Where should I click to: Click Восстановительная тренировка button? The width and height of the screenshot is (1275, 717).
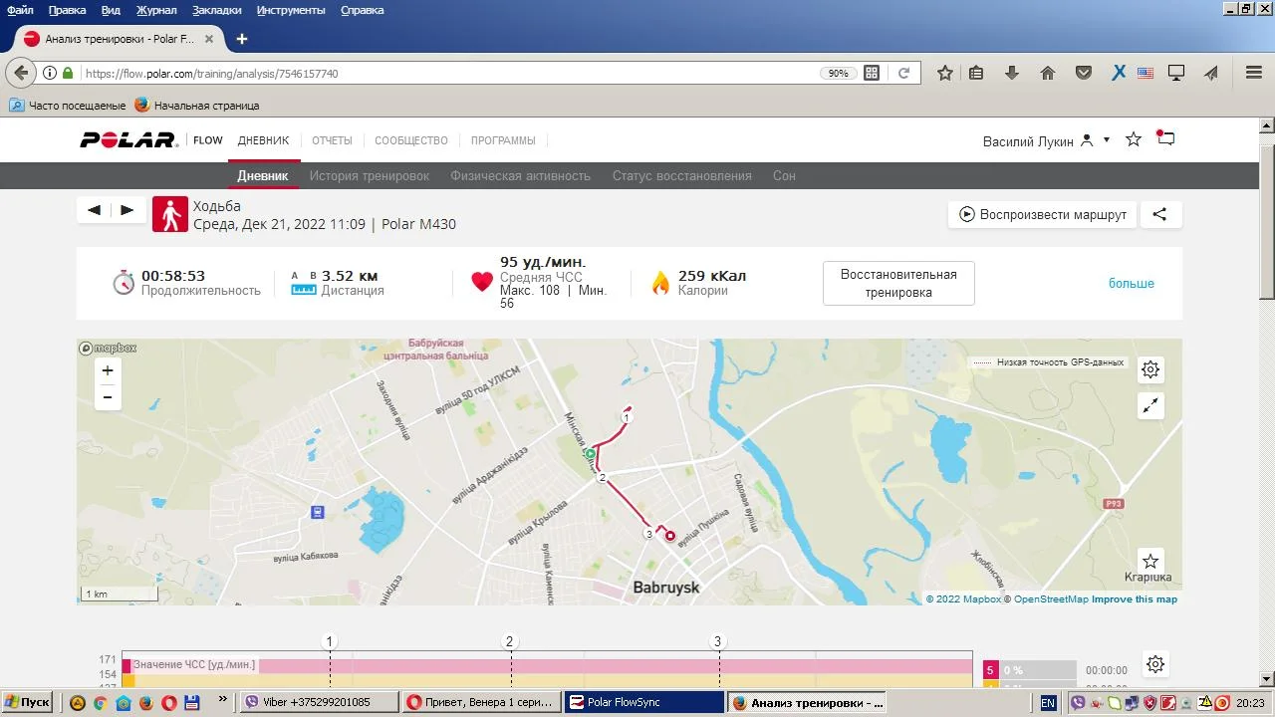[x=898, y=284]
